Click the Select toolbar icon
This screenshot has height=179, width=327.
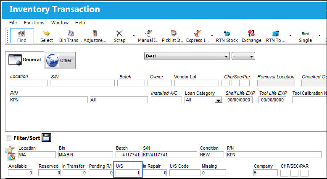pyautogui.click(x=47, y=36)
